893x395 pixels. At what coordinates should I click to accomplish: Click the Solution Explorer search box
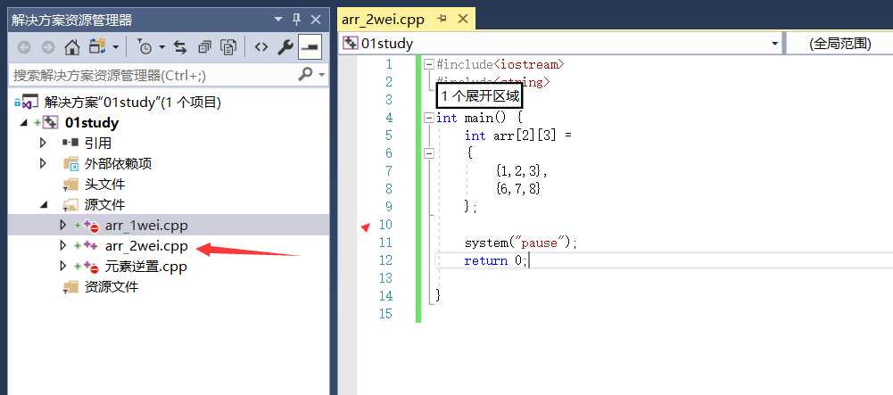[x=153, y=75]
